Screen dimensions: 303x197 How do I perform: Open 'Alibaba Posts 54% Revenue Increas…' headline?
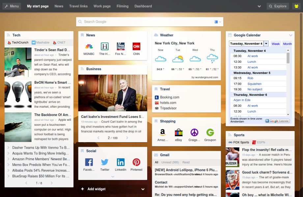click(x=41, y=170)
